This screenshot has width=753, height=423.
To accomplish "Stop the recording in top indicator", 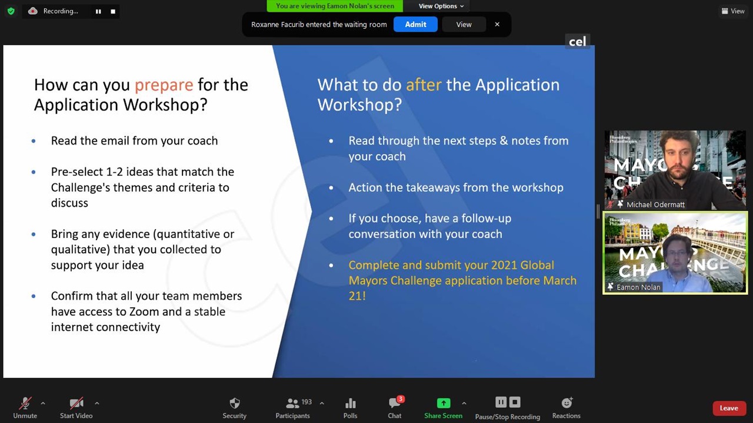I will tap(113, 11).
